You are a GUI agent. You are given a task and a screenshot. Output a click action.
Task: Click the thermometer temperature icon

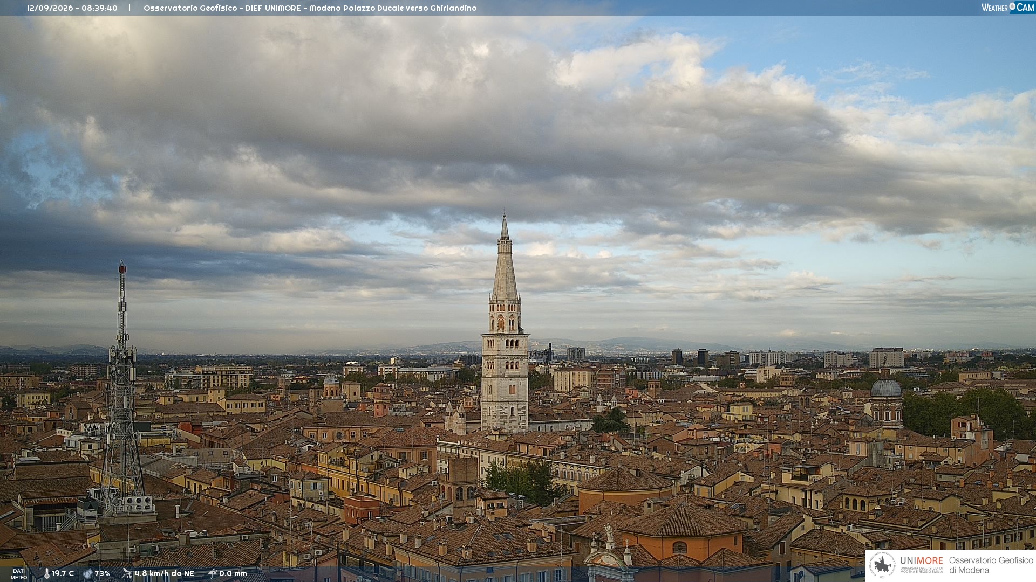[47, 573]
